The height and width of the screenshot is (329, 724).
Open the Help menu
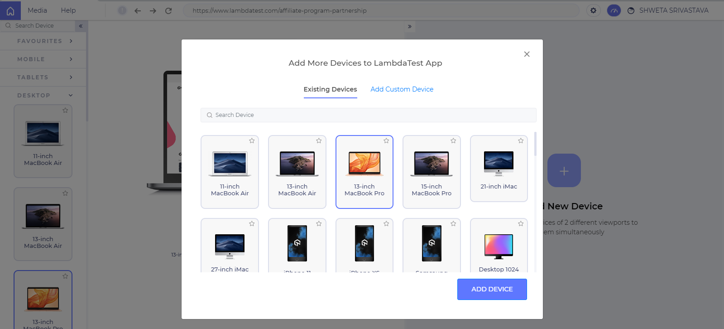tap(68, 10)
